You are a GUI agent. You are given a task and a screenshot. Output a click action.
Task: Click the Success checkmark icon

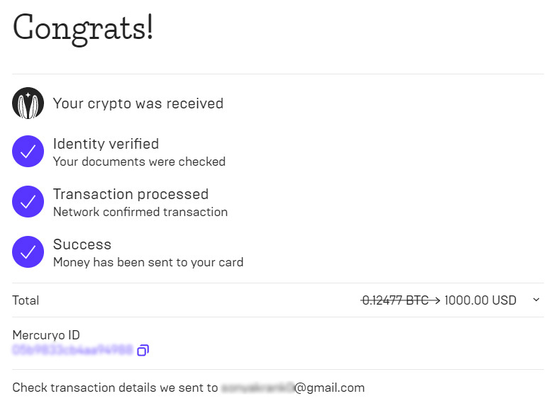tap(28, 252)
